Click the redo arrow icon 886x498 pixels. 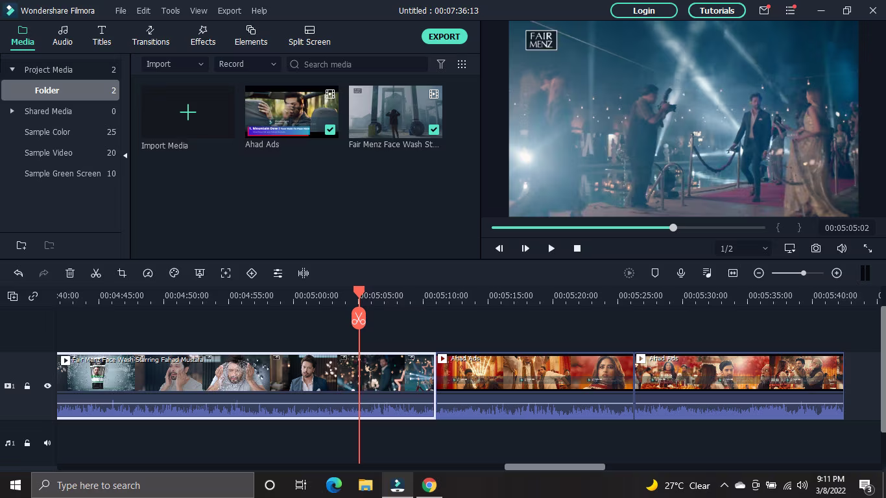(x=44, y=273)
